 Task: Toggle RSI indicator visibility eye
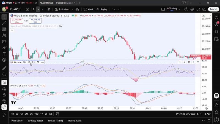pyautogui.click(x=24, y=62)
